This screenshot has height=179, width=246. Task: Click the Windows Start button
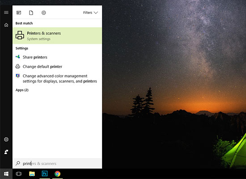[6, 174]
